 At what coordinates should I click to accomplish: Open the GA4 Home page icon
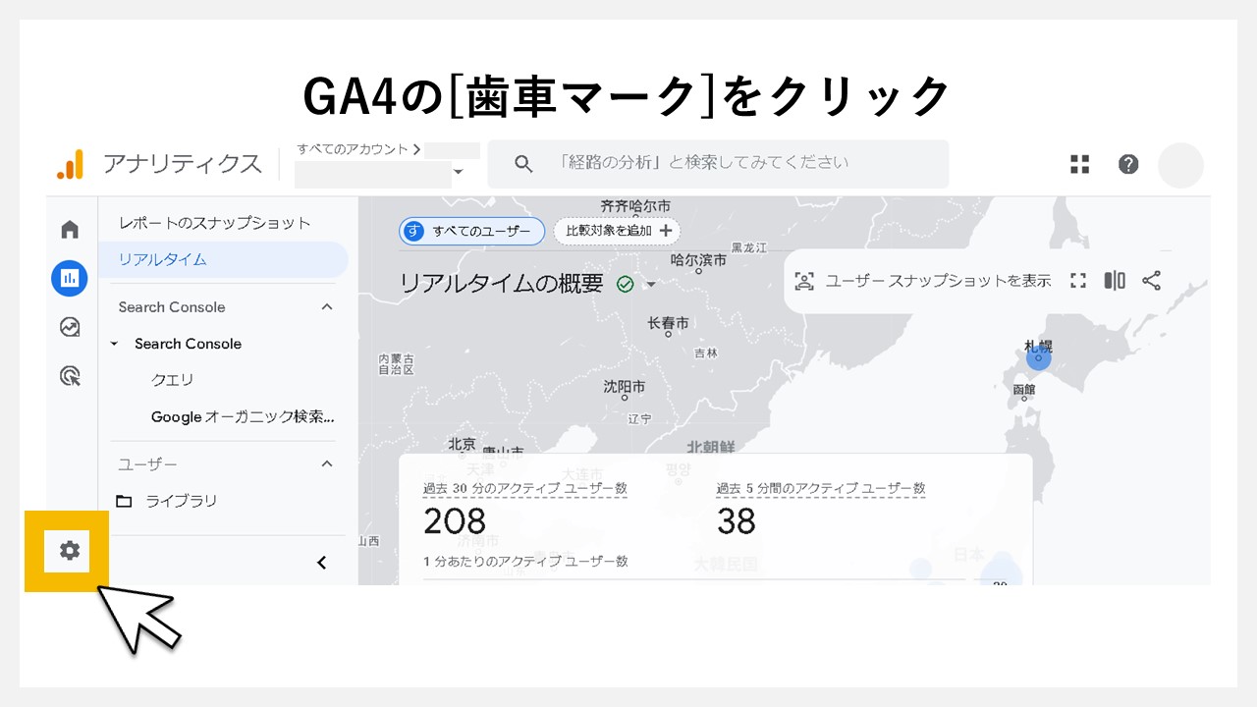click(x=69, y=228)
